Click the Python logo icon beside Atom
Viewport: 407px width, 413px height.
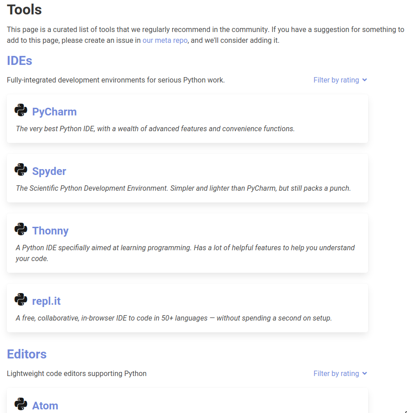(21, 404)
